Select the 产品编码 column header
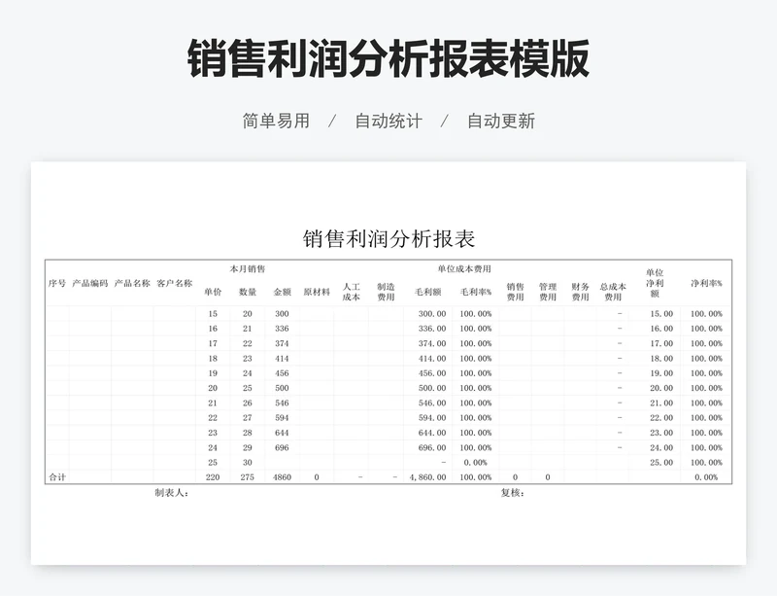Screen dimensions: 777x596 [x=90, y=283]
